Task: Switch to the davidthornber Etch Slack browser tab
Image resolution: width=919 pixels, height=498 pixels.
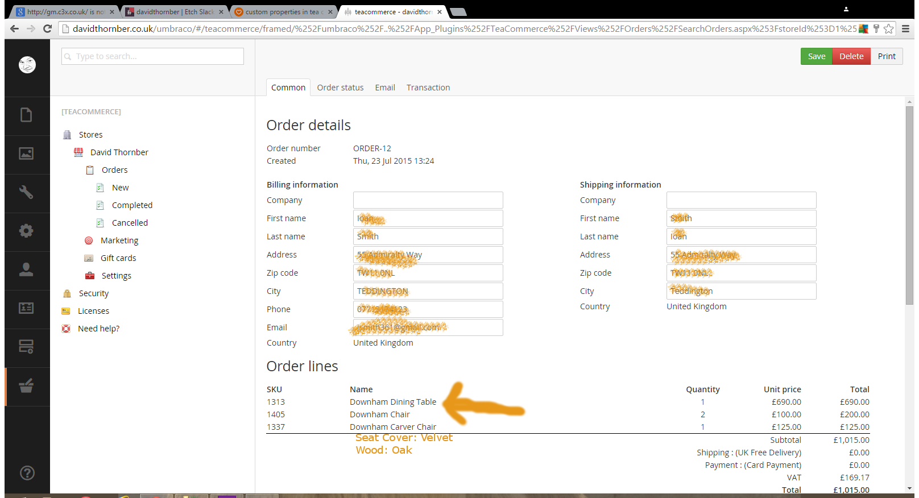Action: [175, 12]
